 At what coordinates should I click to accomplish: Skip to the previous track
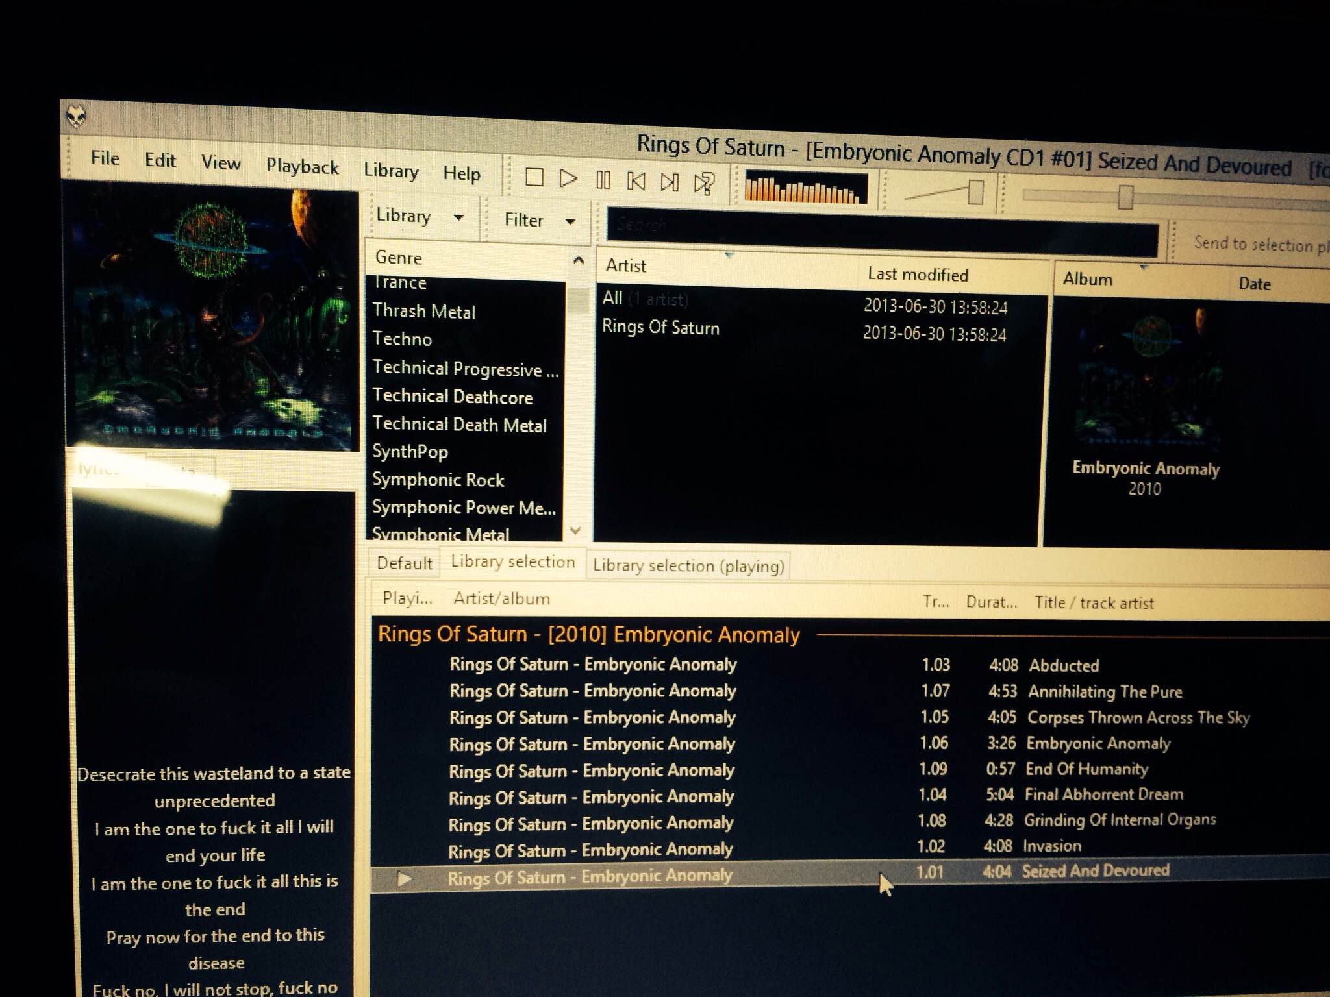point(636,181)
